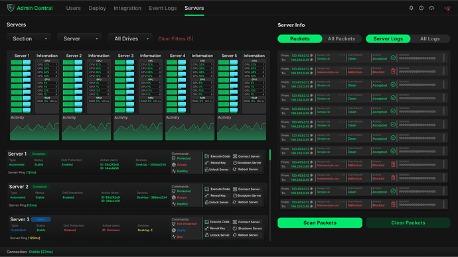Open the notifications bell
Viewport: 458px width, 257px height.
411,8
